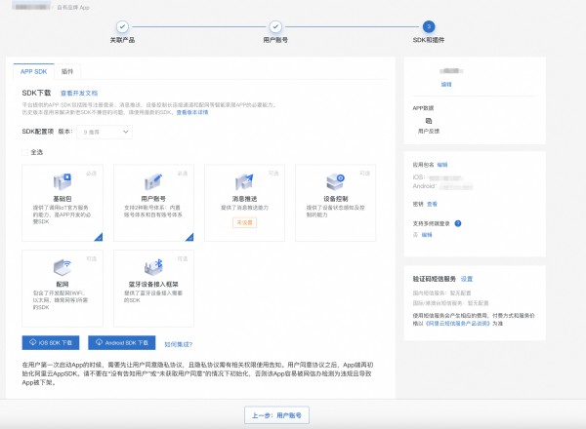Click the 如何集成? link

[x=179, y=344]
